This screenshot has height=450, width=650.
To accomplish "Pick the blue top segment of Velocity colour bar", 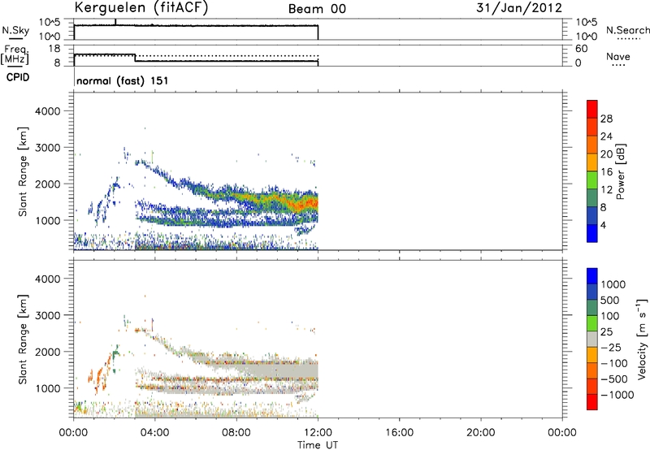I will tap(592, 276).
